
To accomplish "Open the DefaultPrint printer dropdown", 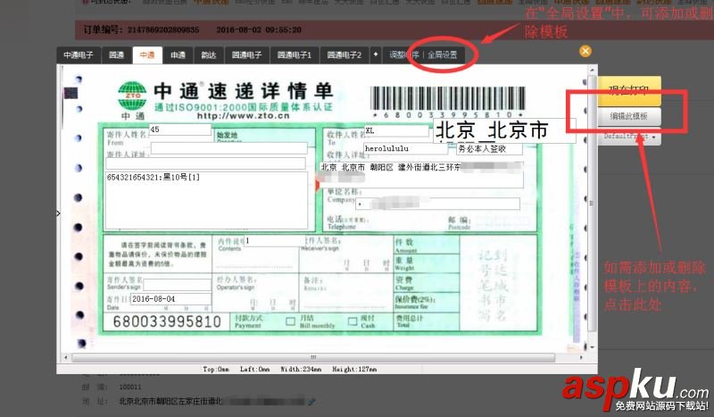I will point(629,137).
